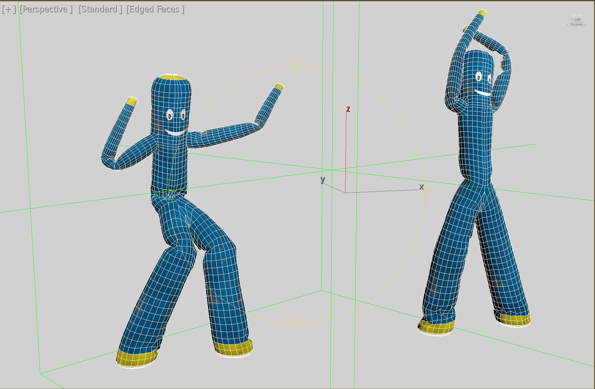Click the yellow cap on left character's head
595x389 pixels.
pyautogui.click(x=173, y=77)
